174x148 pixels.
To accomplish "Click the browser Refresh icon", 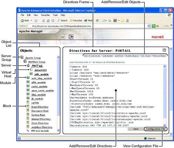I will coord(48,21).
